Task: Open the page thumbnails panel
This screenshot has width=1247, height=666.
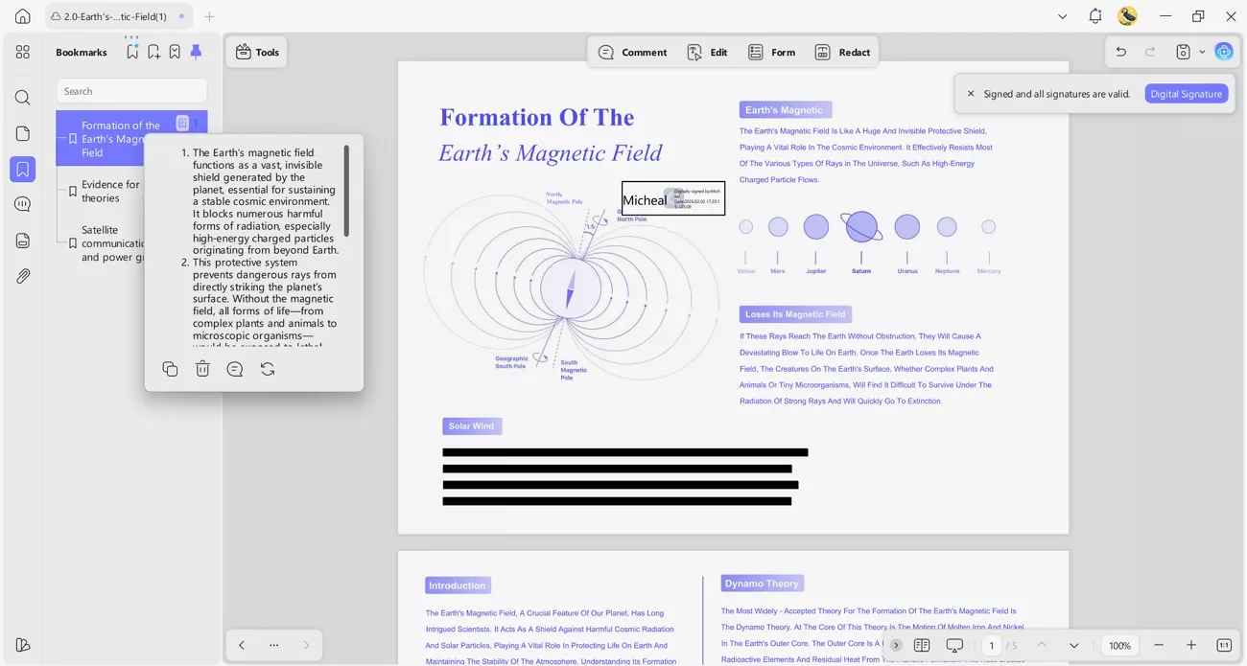Action: point(23,133)
